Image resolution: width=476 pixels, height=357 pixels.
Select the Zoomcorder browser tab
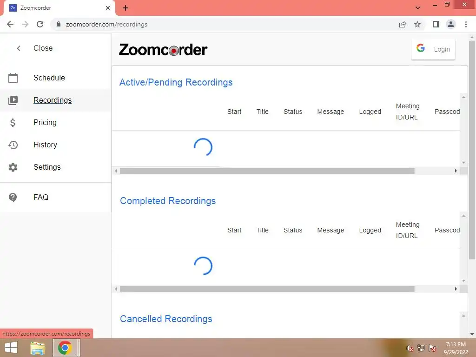point(59,8)
